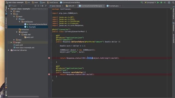Image resolution: width=175 pixels, height=98 pixels.
Task: Fold the import block gutter marker
Action: (x=51, y=13)
